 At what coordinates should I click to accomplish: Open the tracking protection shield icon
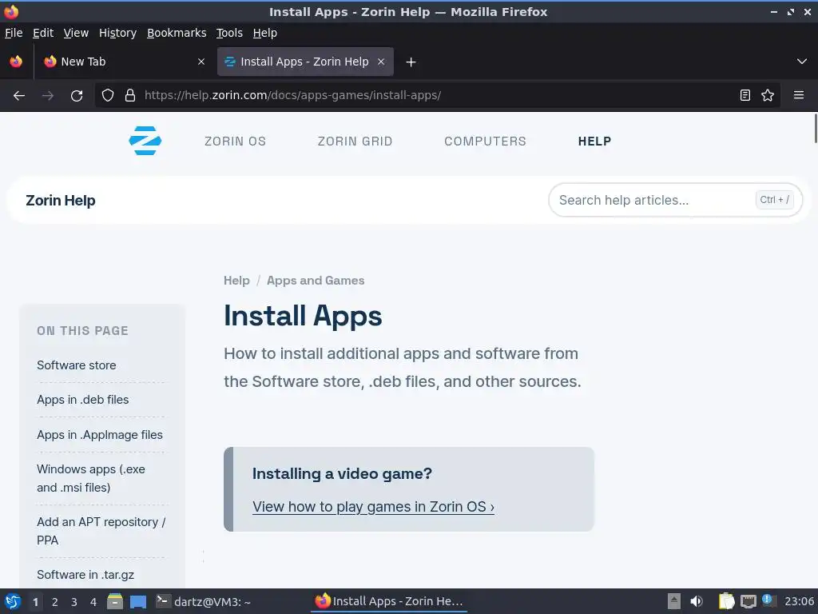pos(108,96)
